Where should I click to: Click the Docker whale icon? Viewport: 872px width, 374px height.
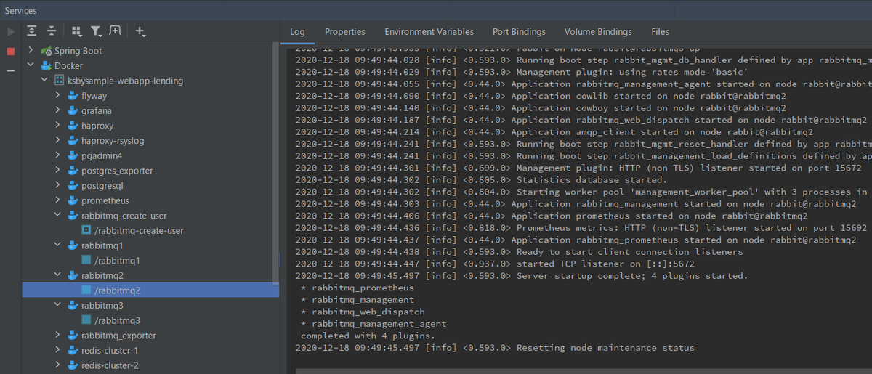pos(47,65)
